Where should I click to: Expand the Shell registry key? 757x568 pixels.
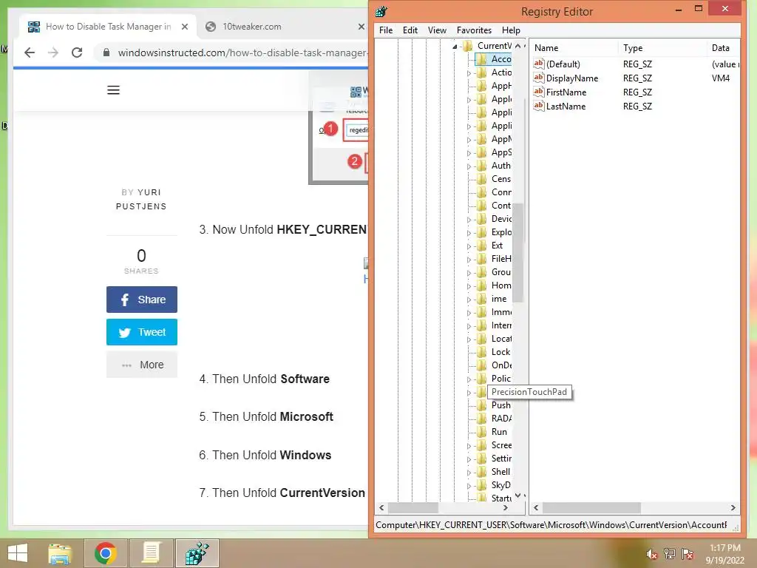pyautogui.click(x=469, y=473)
